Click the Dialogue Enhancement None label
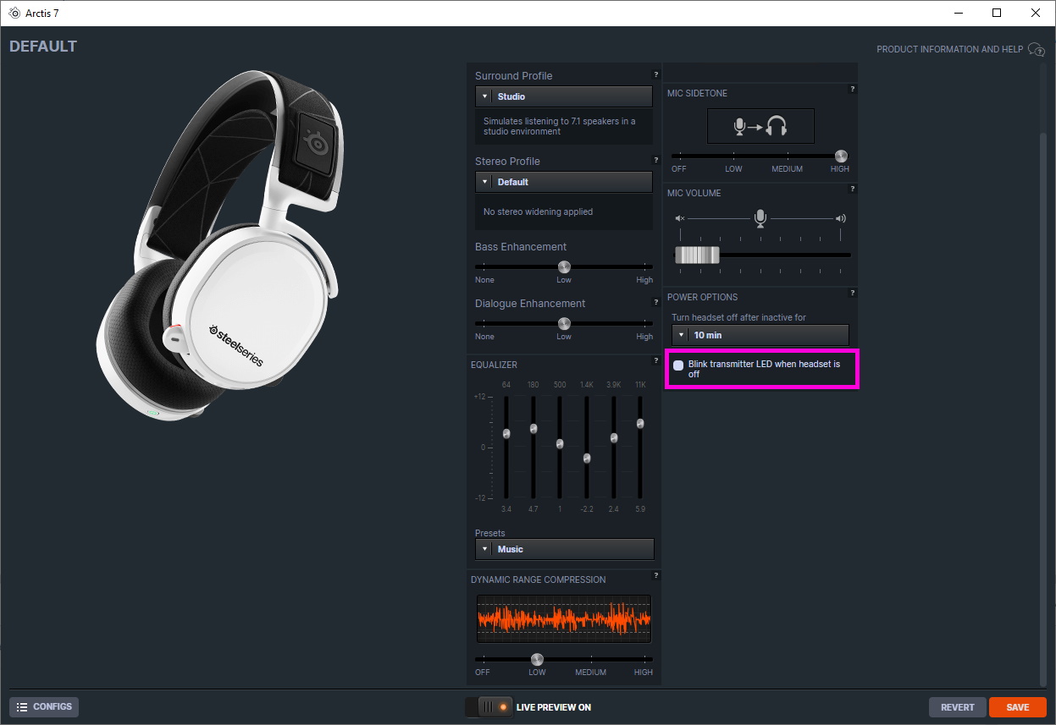This screenshot has height=725, width=1056. pyautogui.click(x=484, y=337)
